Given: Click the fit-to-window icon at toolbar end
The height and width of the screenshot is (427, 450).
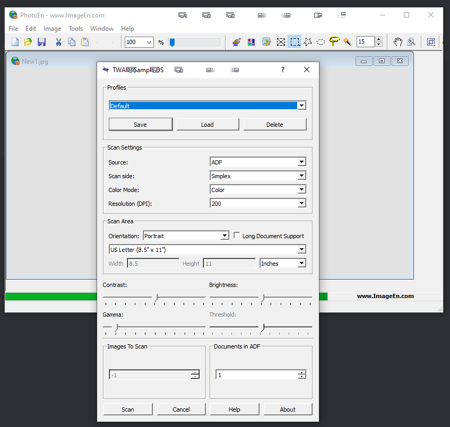Looking at the screenshot, I should 431,42.
